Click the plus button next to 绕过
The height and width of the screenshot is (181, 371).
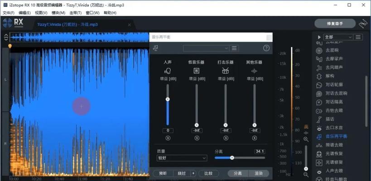pos(193,173)
